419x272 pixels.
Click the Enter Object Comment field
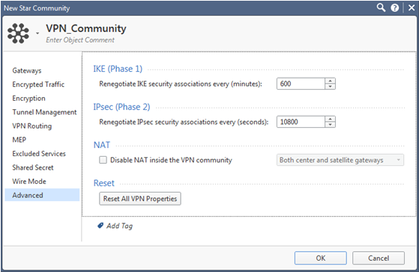[80, 40]
